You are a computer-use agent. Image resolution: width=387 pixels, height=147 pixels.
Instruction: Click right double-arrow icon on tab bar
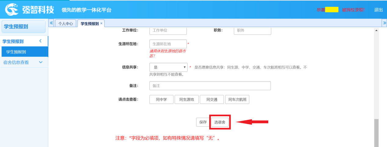tap(384, 23)
